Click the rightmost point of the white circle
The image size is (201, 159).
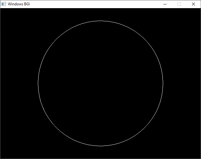163,83
